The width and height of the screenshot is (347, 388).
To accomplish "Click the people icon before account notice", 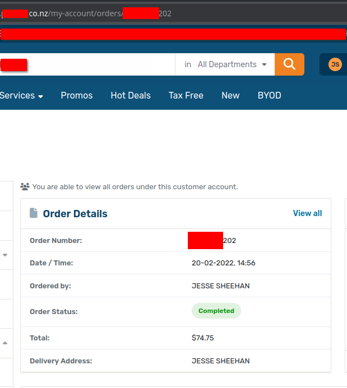I will coord(25,186).
